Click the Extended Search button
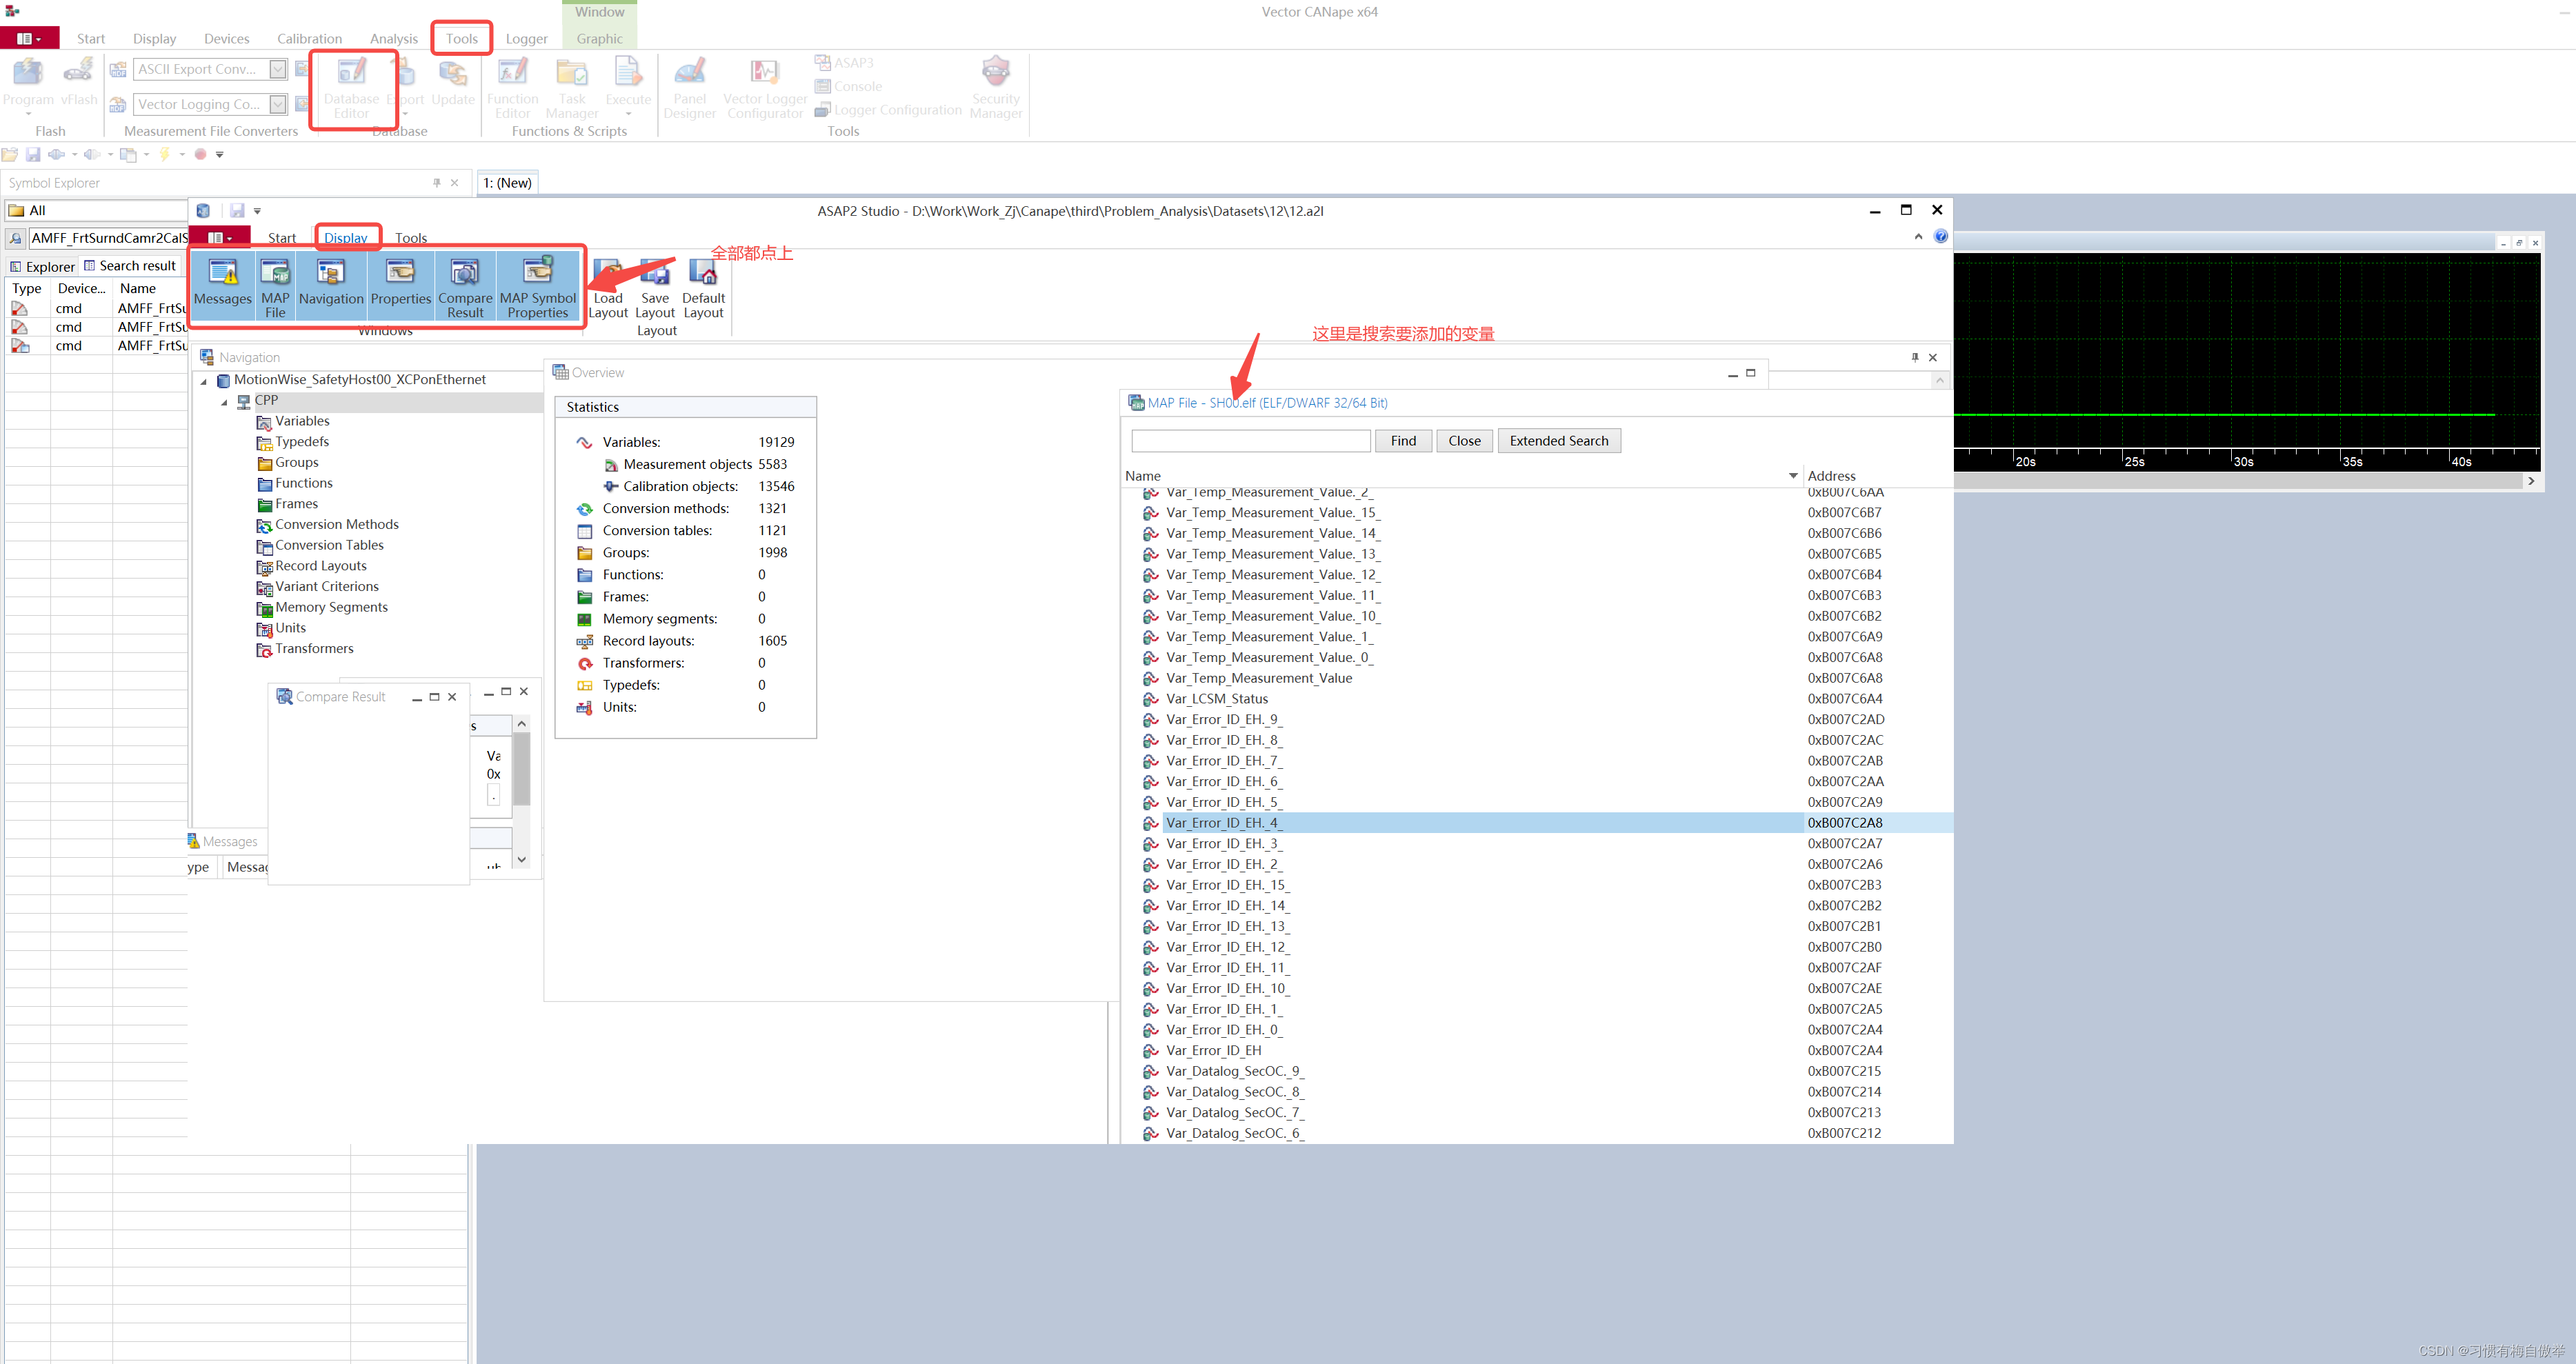This screenshot has height=1364, width=2576. point(1558,440)
